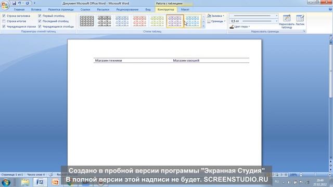
Task: Open the Рассылки tab
Action: tap(103, 9)
